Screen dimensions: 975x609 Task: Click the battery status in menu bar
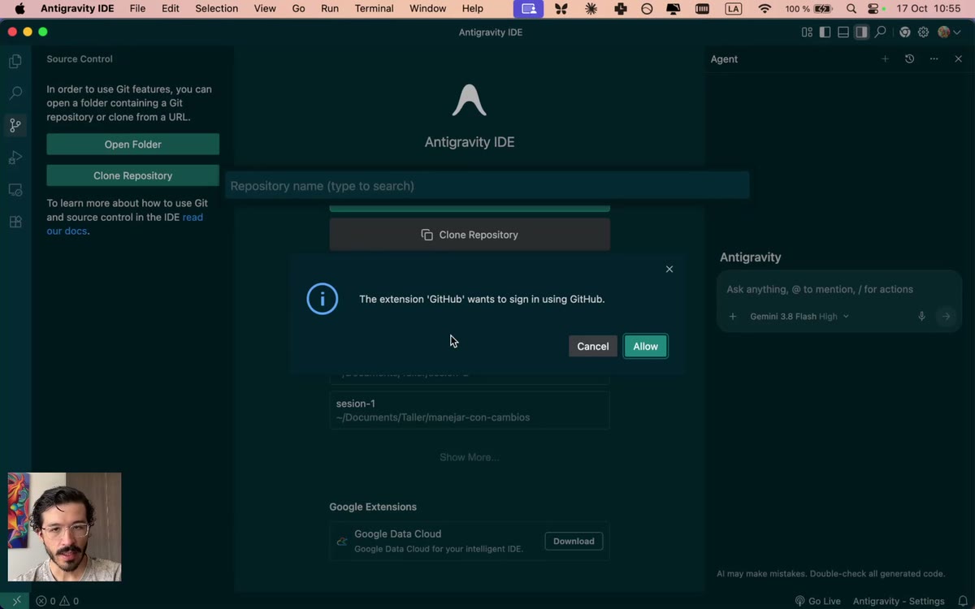coord(808,9)
